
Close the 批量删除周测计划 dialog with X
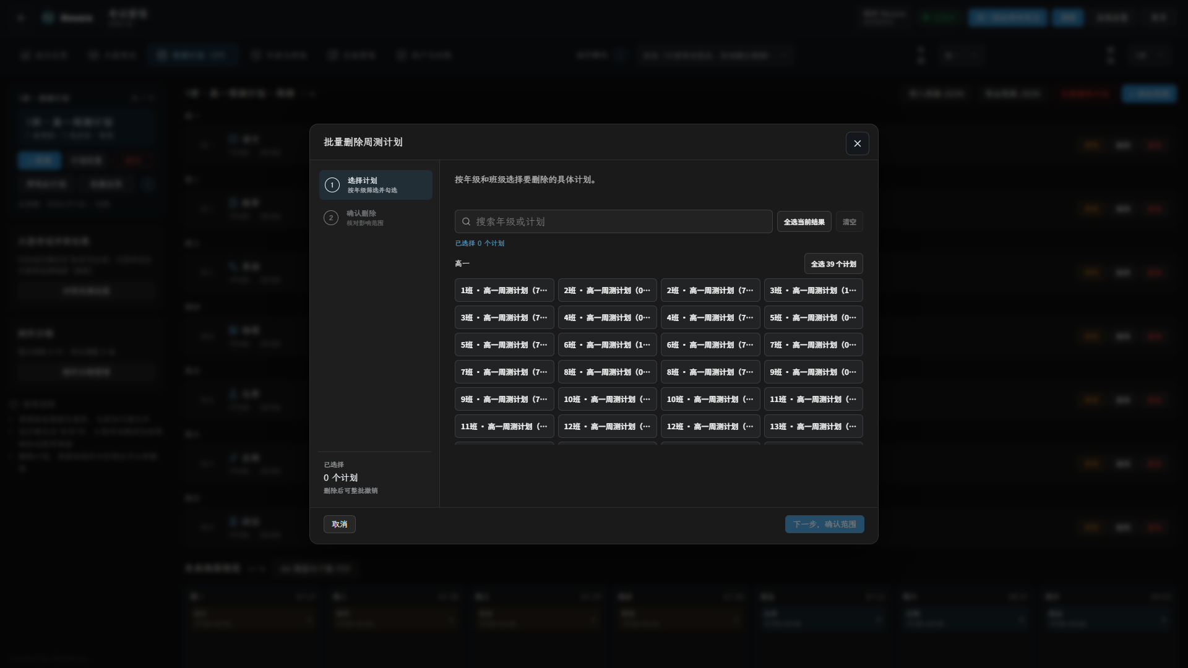(857, 143)
